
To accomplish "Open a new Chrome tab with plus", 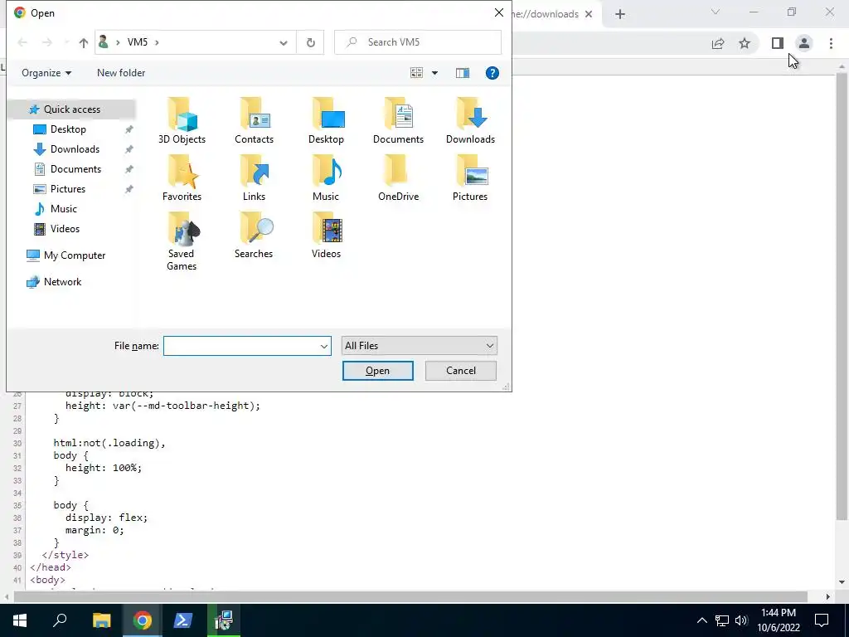I will (x=620, y=14).
